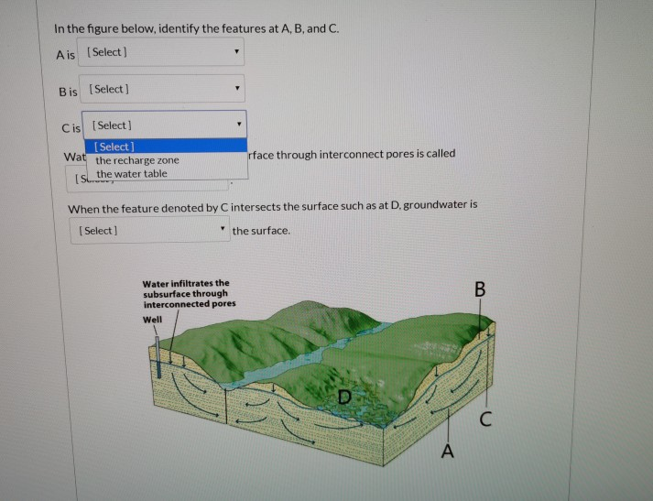
Task: Click the arrow of the 'A is' dropdown
Action: click(x=236, y=51)
